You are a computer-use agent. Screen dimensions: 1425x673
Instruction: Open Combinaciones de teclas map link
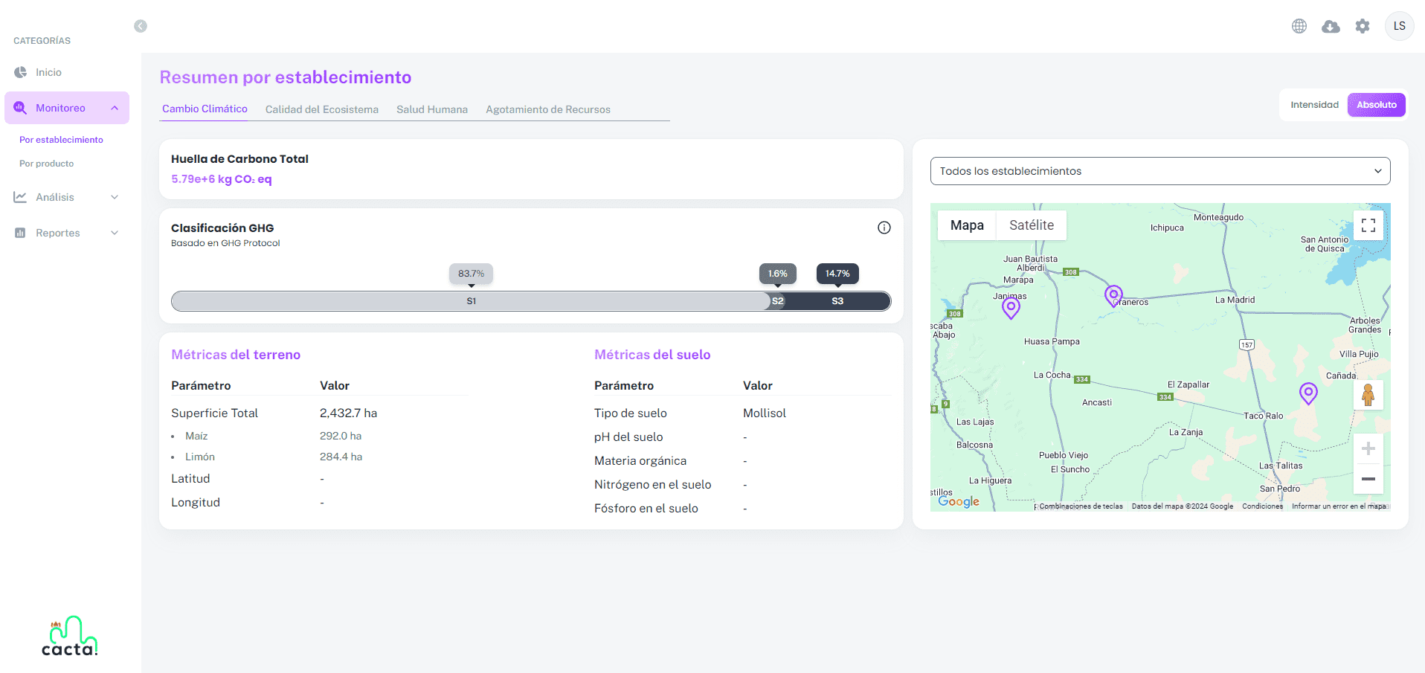point(1081,506)
